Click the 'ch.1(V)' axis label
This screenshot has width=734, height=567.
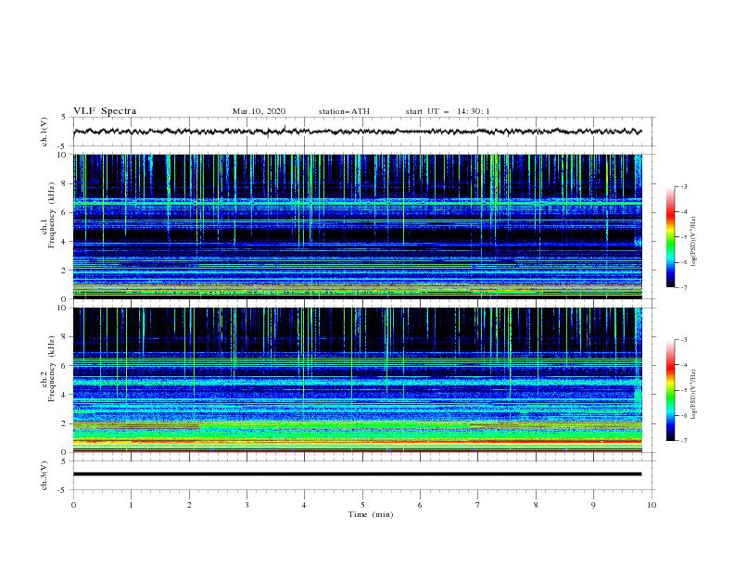click(x=44, y=132)
